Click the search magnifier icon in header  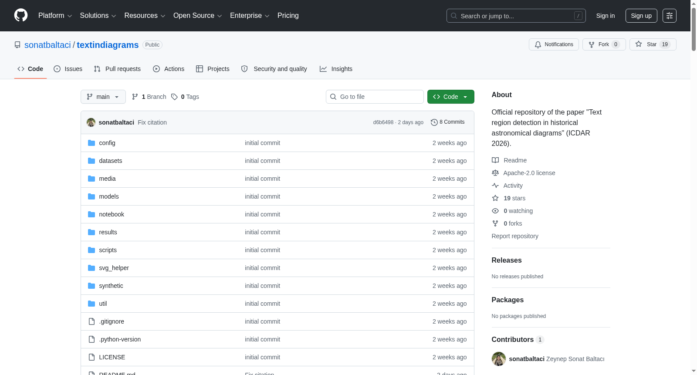click(454, 16)
